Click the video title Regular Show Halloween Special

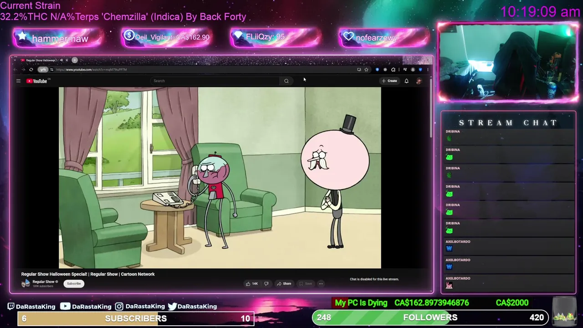click(x=88, y=274)
